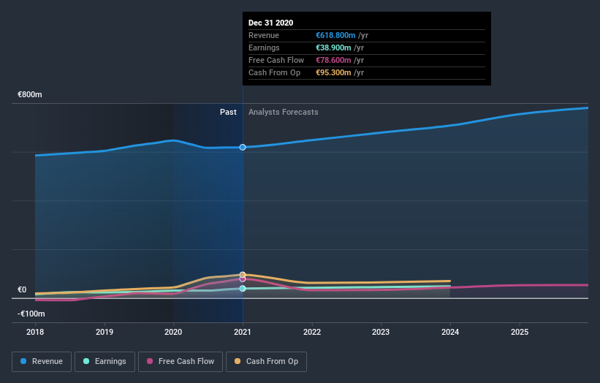600x383 pixels.
Task: Click the -€100m y-axis label
Action: click(31, 314)
